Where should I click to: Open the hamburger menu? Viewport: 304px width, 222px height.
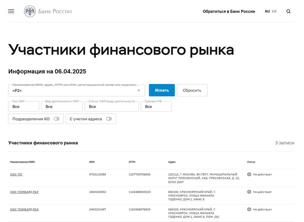[x=11, y=11]
